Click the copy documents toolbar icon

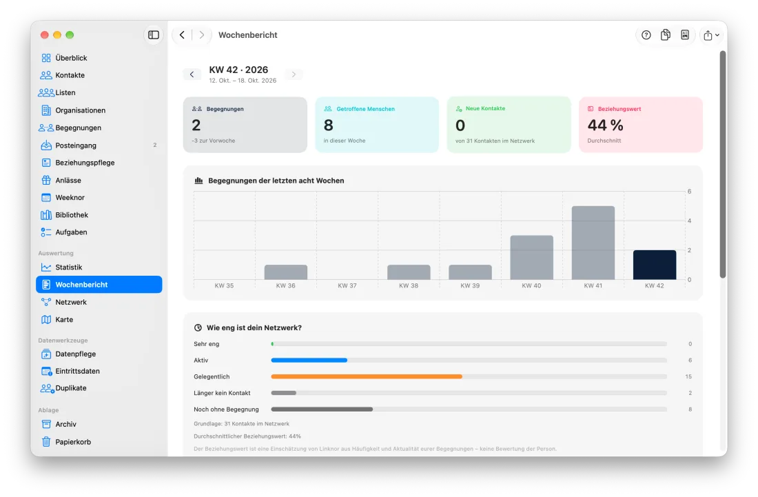click(x=666, y=34)
